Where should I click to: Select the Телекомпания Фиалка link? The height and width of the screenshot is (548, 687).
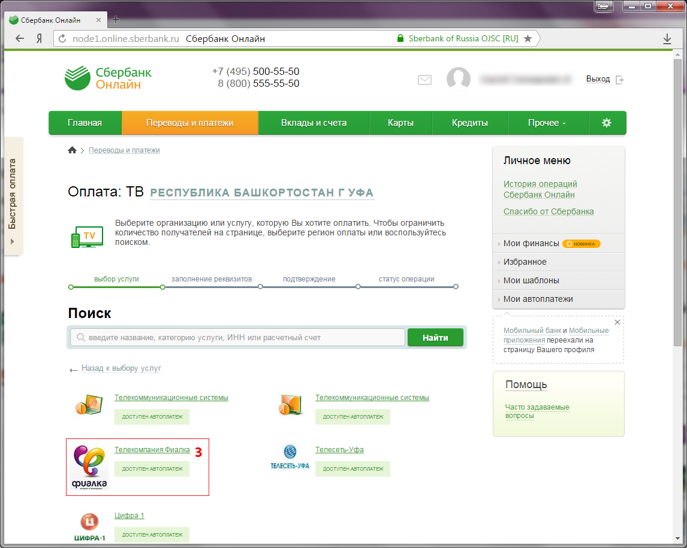(x=152, y=450)
